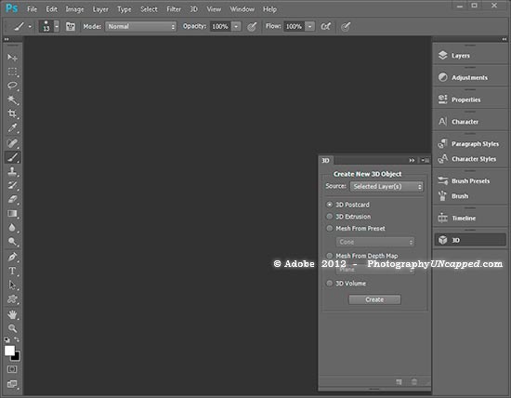This screenshot has width=511, height=398.
Task: Select the Custom Shape tool
Action: click(x=12, y=298)
